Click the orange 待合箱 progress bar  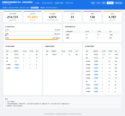[x=32, y=39]
